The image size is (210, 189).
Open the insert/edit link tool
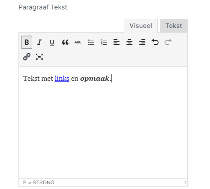pyautogui.click(x=27, y=57)
